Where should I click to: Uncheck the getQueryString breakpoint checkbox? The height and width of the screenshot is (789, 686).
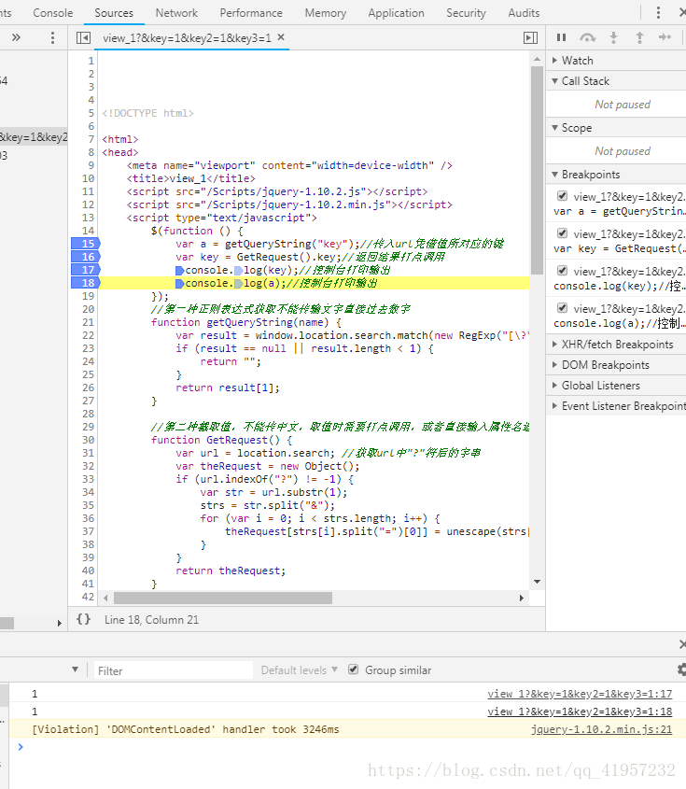pyautogui.click(x=562, y=196)
